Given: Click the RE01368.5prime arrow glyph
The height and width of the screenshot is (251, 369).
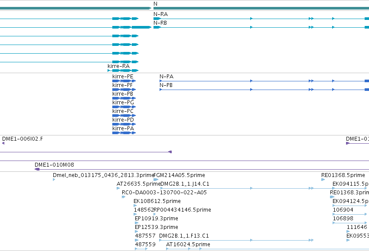Looking at the screenshot, I should tap(323, 180).
